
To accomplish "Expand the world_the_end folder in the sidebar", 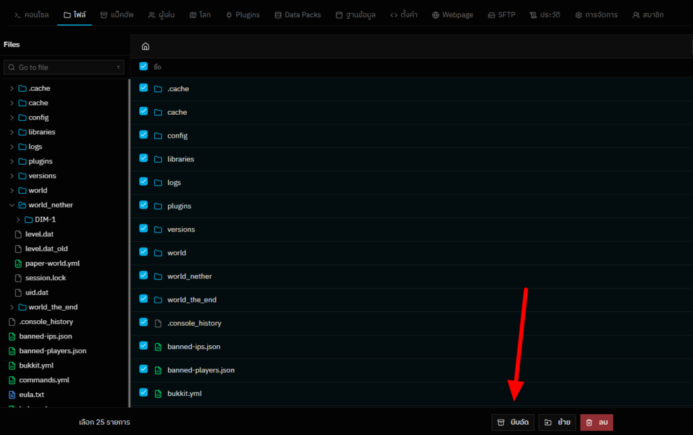I will [12, 307].
